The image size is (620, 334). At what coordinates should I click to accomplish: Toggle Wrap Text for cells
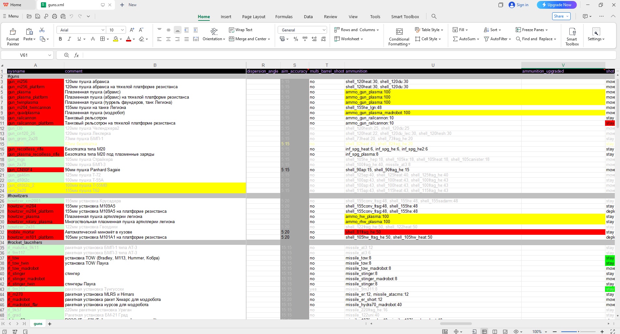[x=241, y=30]
